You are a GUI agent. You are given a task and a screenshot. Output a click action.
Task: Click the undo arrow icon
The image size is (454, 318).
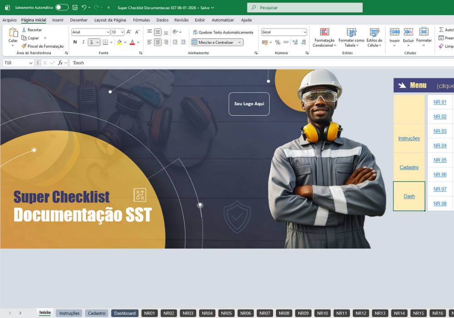pos(84,8)
